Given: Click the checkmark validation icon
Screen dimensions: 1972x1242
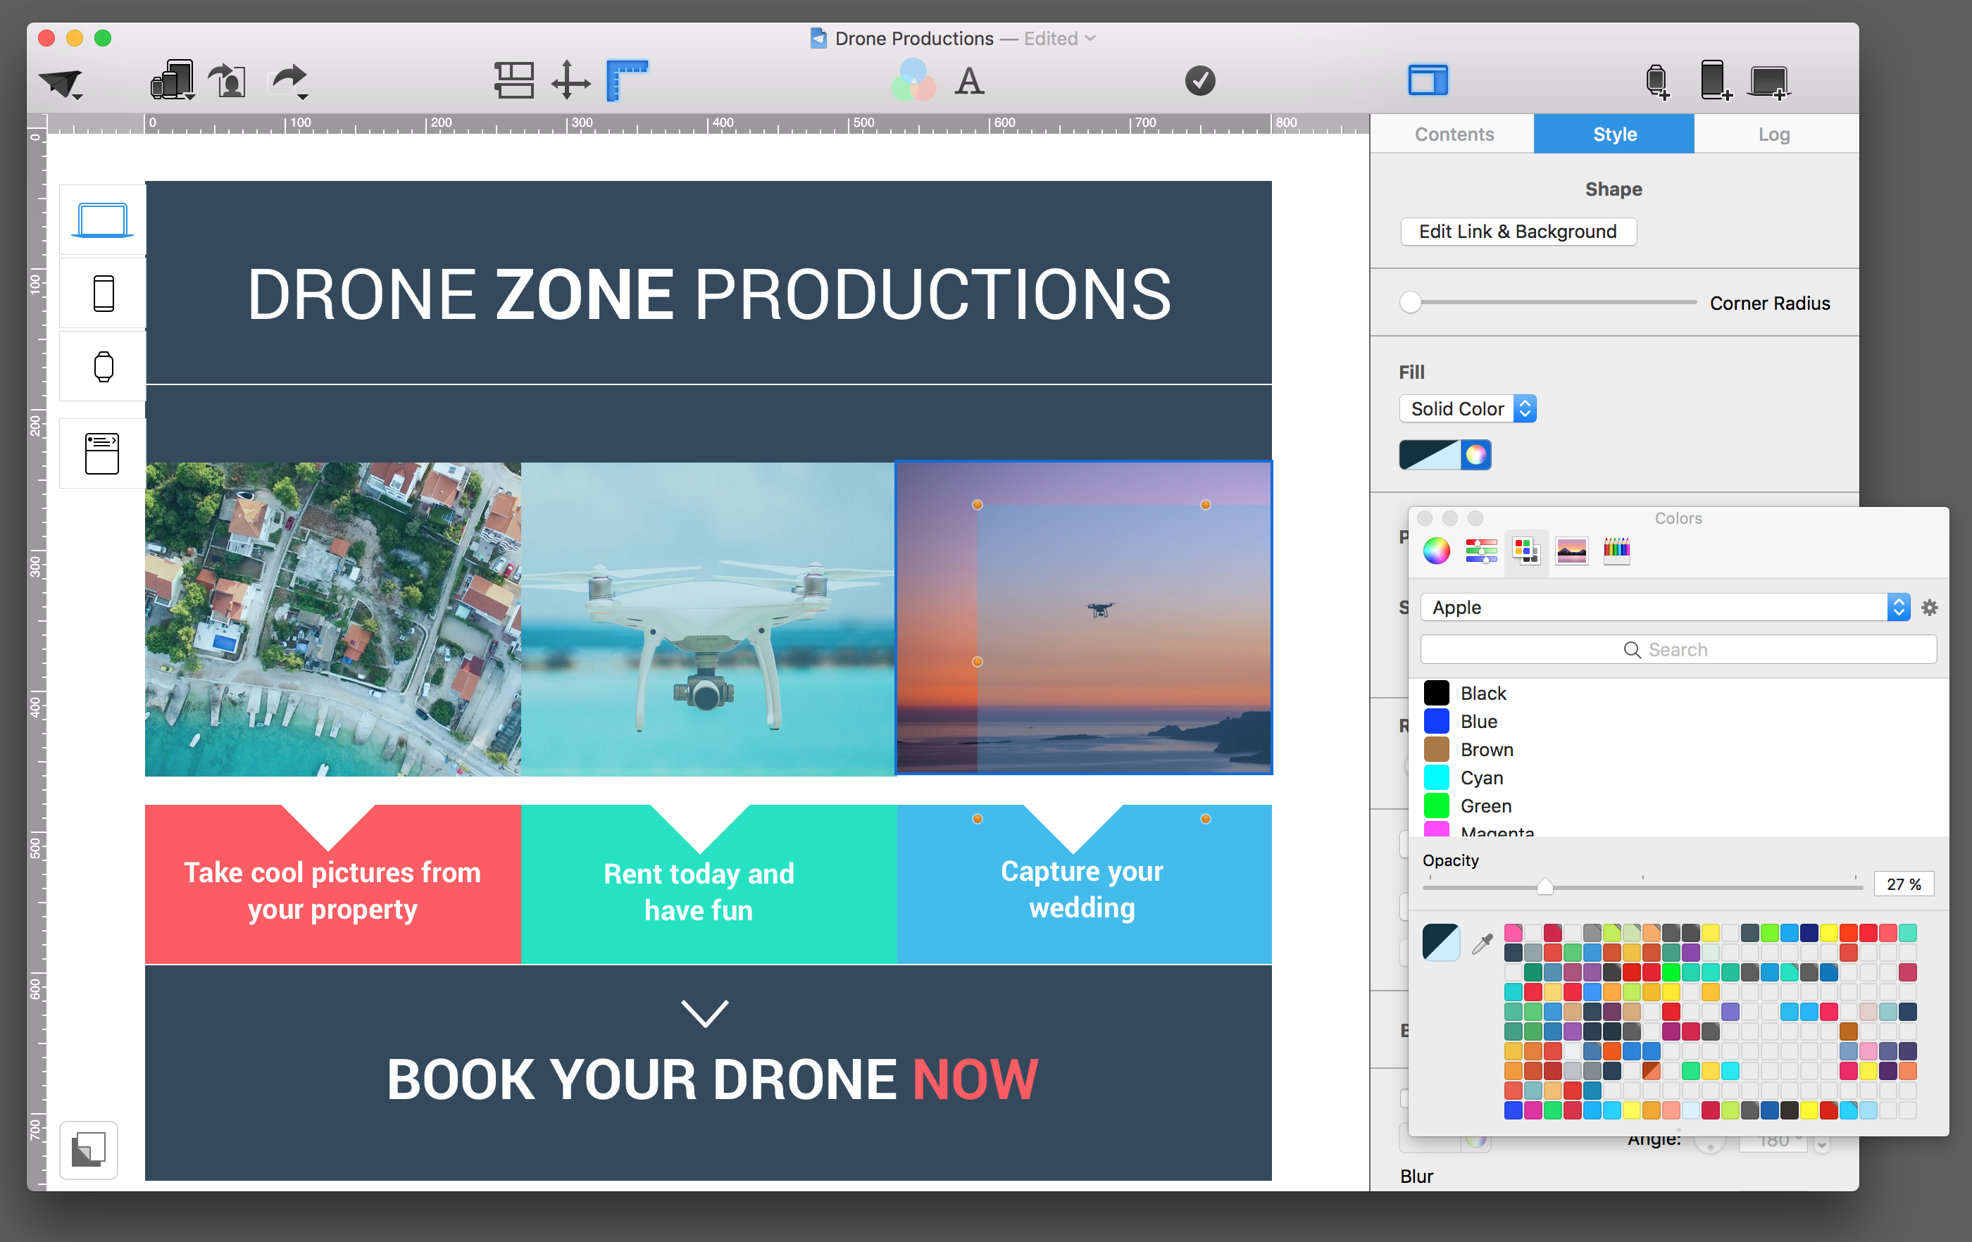Looking at the screenshot, I should point(1199,80).
